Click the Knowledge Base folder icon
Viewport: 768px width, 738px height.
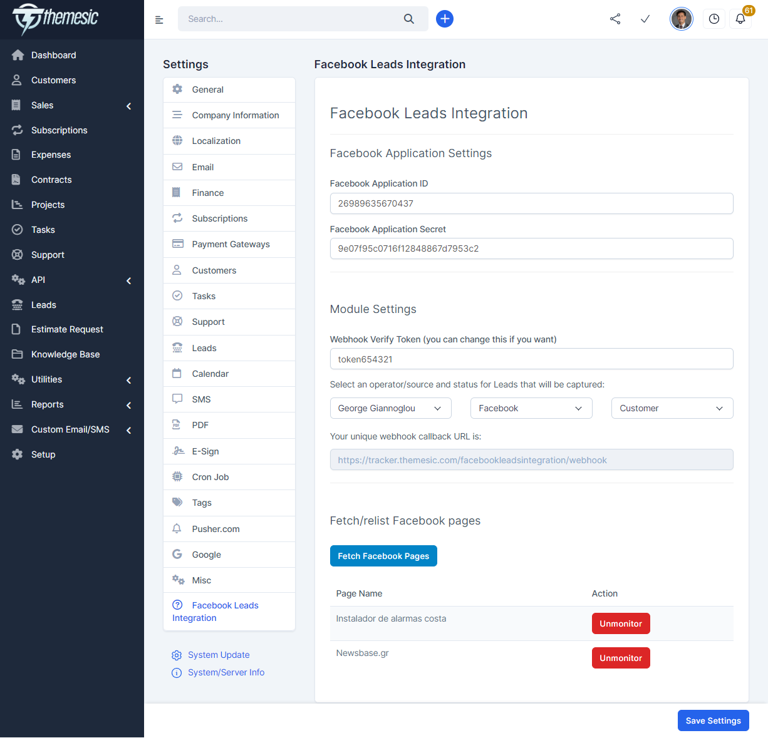18,354
